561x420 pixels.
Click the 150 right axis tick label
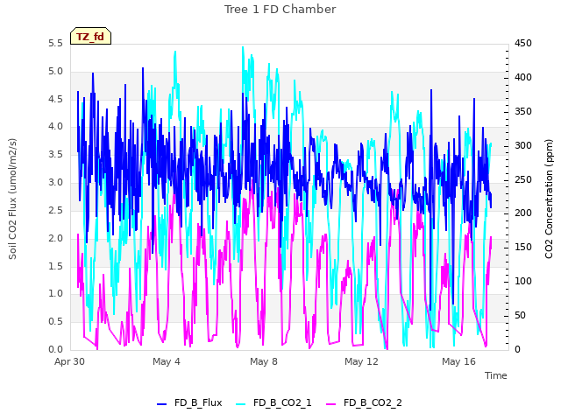pos(523,248)
